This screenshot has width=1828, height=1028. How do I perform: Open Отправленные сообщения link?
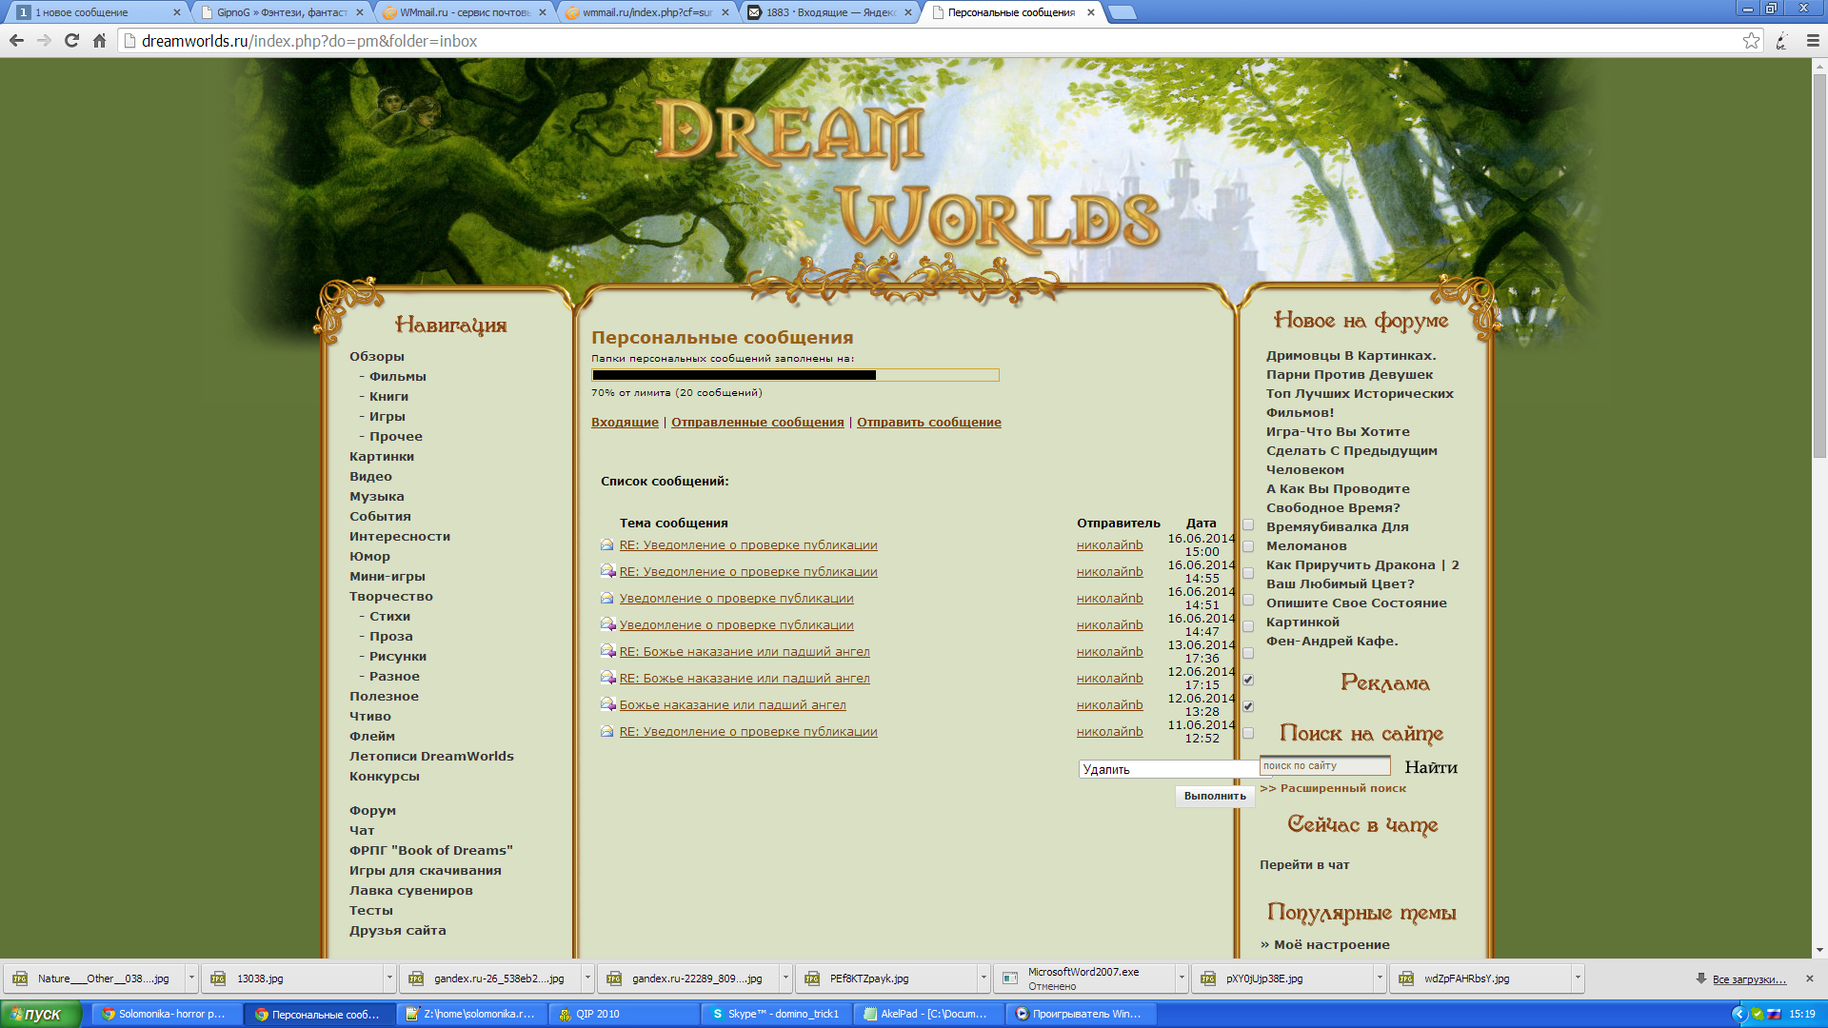(757, 423)
